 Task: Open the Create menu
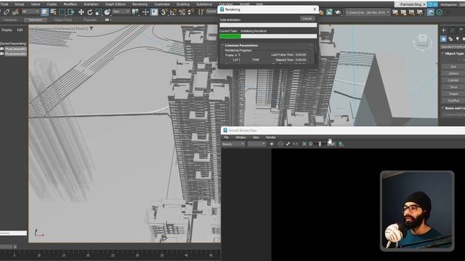52,4
